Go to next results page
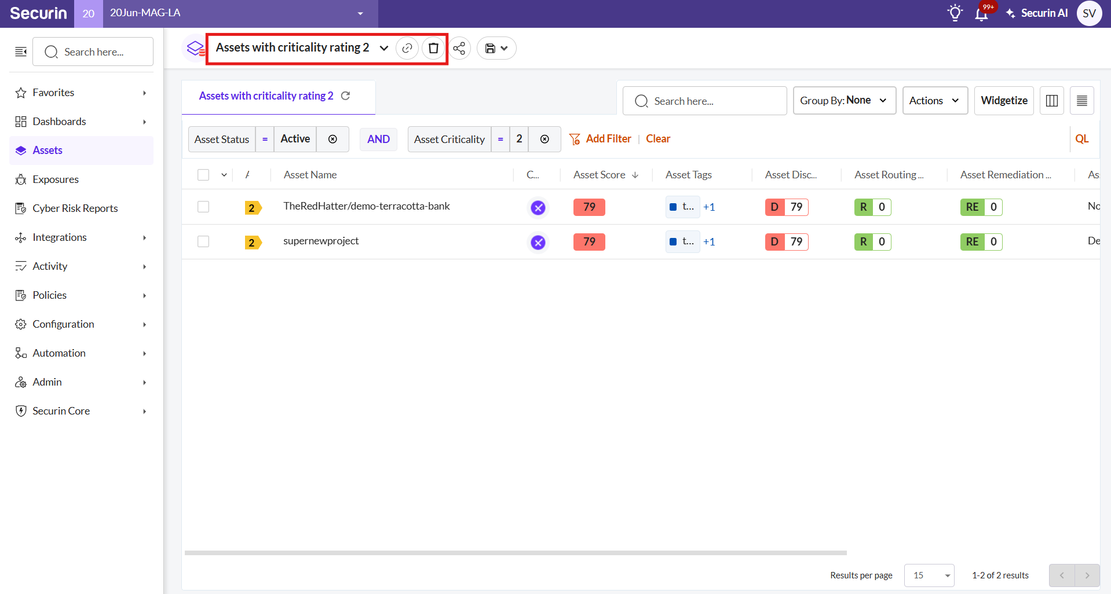The width and height of the screenshot is (1111, 594). click(1087, 575)
